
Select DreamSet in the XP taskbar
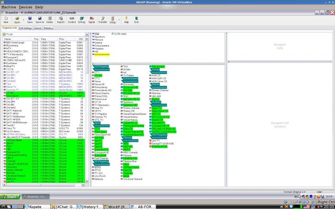click(x=36, y=197)
